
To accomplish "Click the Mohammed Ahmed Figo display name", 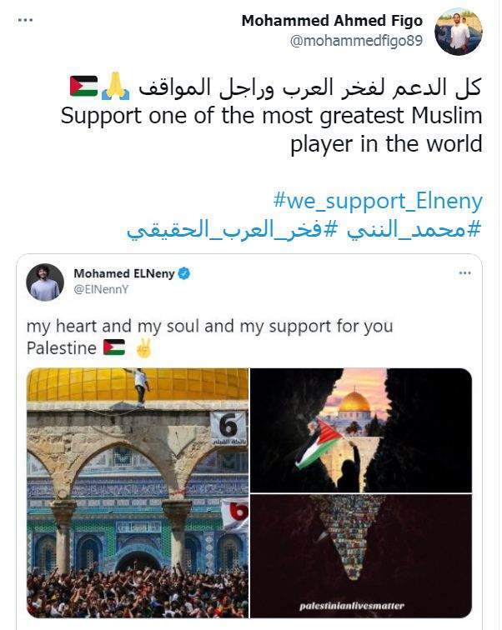I will tap(332, 21).
